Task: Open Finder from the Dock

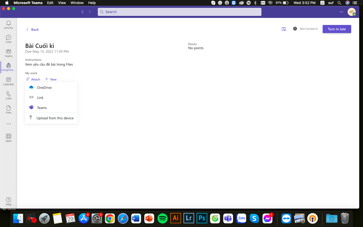Action: point(18,218)
